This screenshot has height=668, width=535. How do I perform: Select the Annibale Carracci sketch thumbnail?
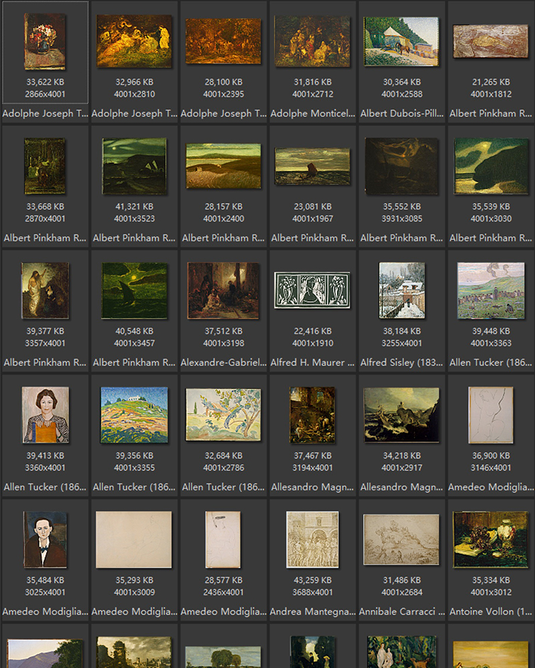401,539
